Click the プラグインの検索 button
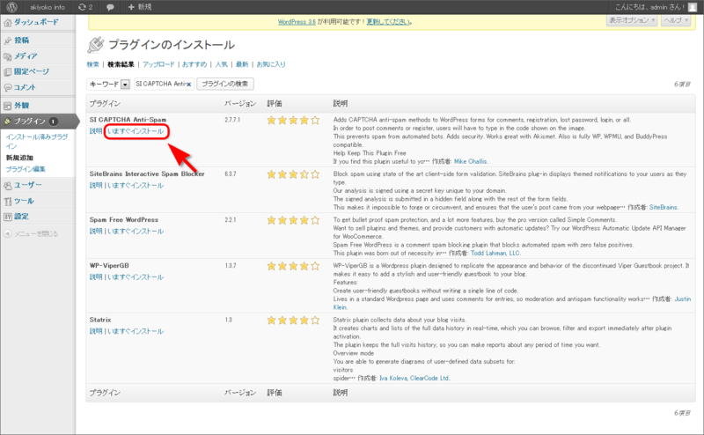The image size is (704, 435). pyautogui.click(x=225, y=84)
